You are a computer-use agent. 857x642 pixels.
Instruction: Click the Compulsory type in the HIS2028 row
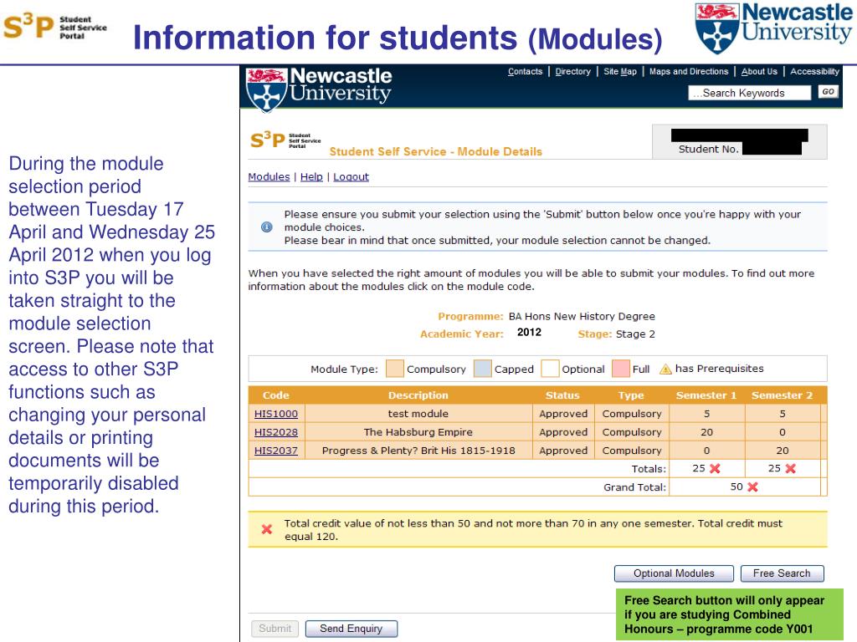click(632, 432)
